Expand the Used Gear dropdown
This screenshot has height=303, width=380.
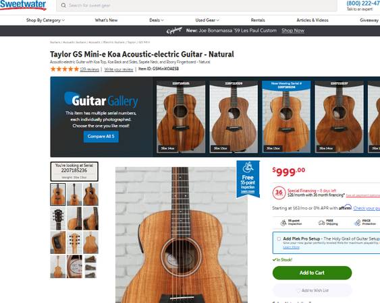[x=207, y=20]
